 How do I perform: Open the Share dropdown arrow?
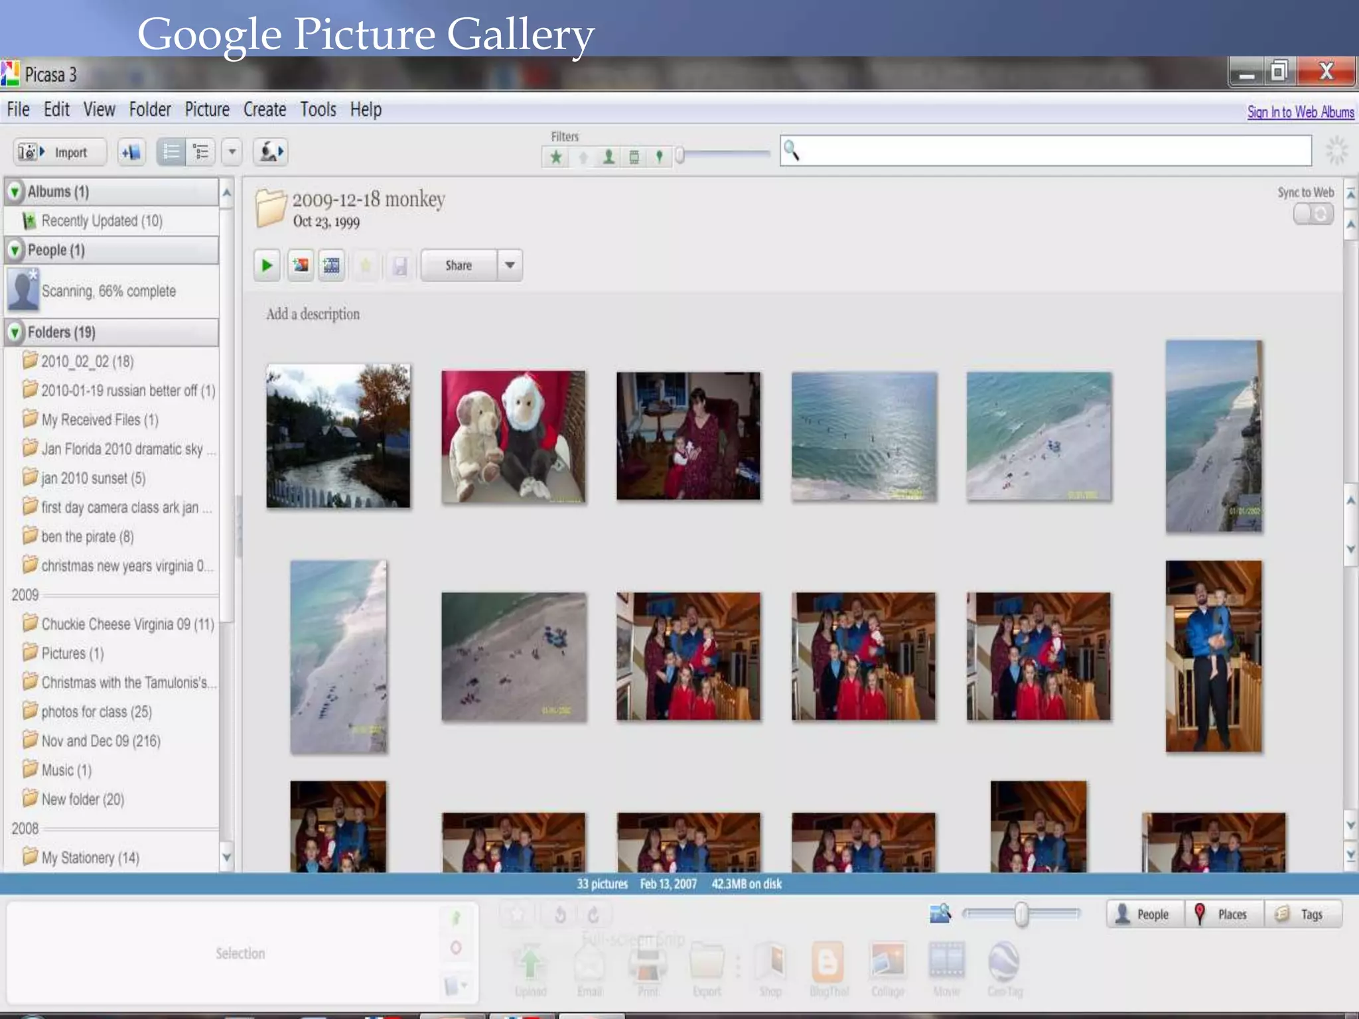point(510,265)
